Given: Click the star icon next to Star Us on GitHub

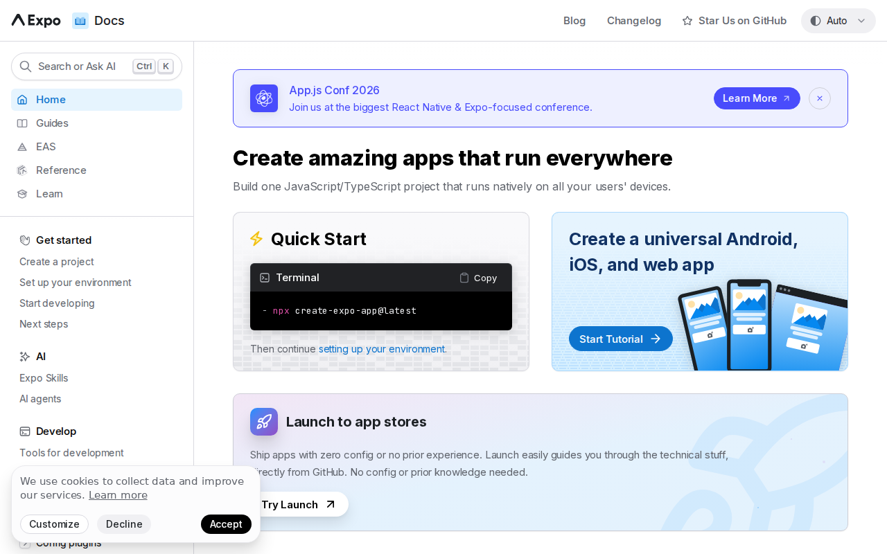Looking at the screenshot, I should [x=685, y=20].
